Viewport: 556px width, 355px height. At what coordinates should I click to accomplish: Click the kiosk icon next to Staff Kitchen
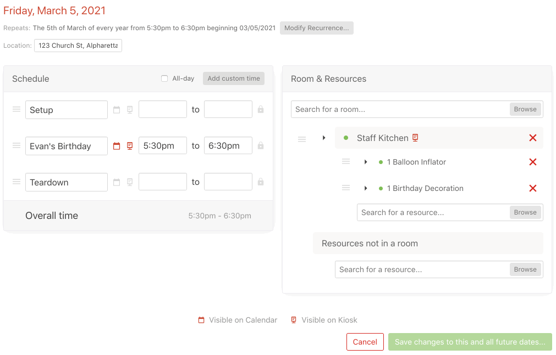tap(416, 138)
